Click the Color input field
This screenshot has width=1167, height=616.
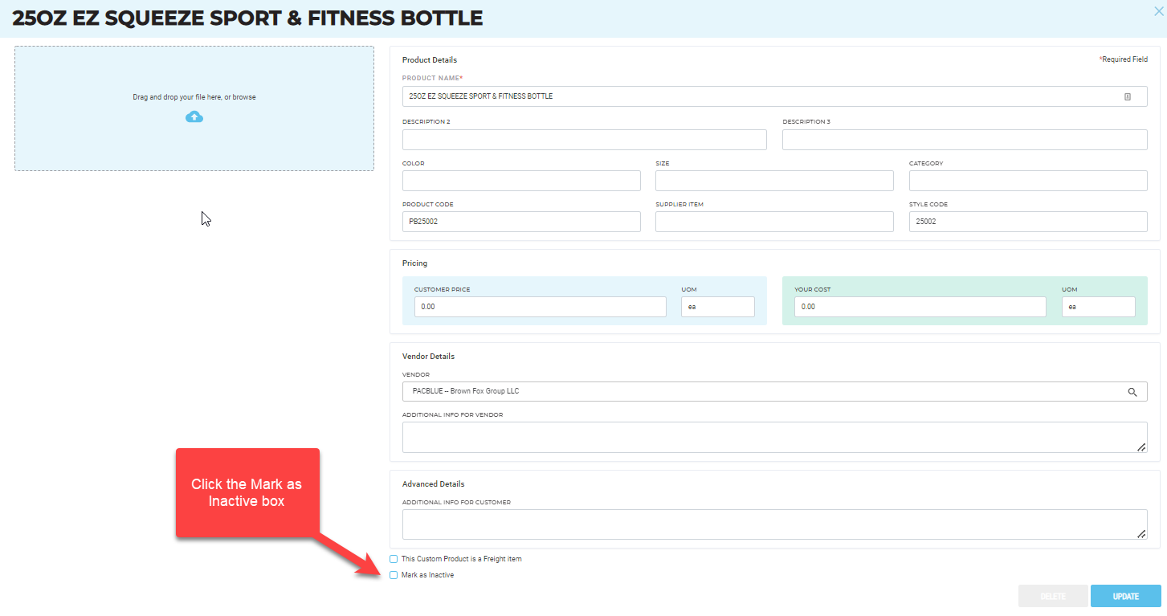click(x=520, y=180)
